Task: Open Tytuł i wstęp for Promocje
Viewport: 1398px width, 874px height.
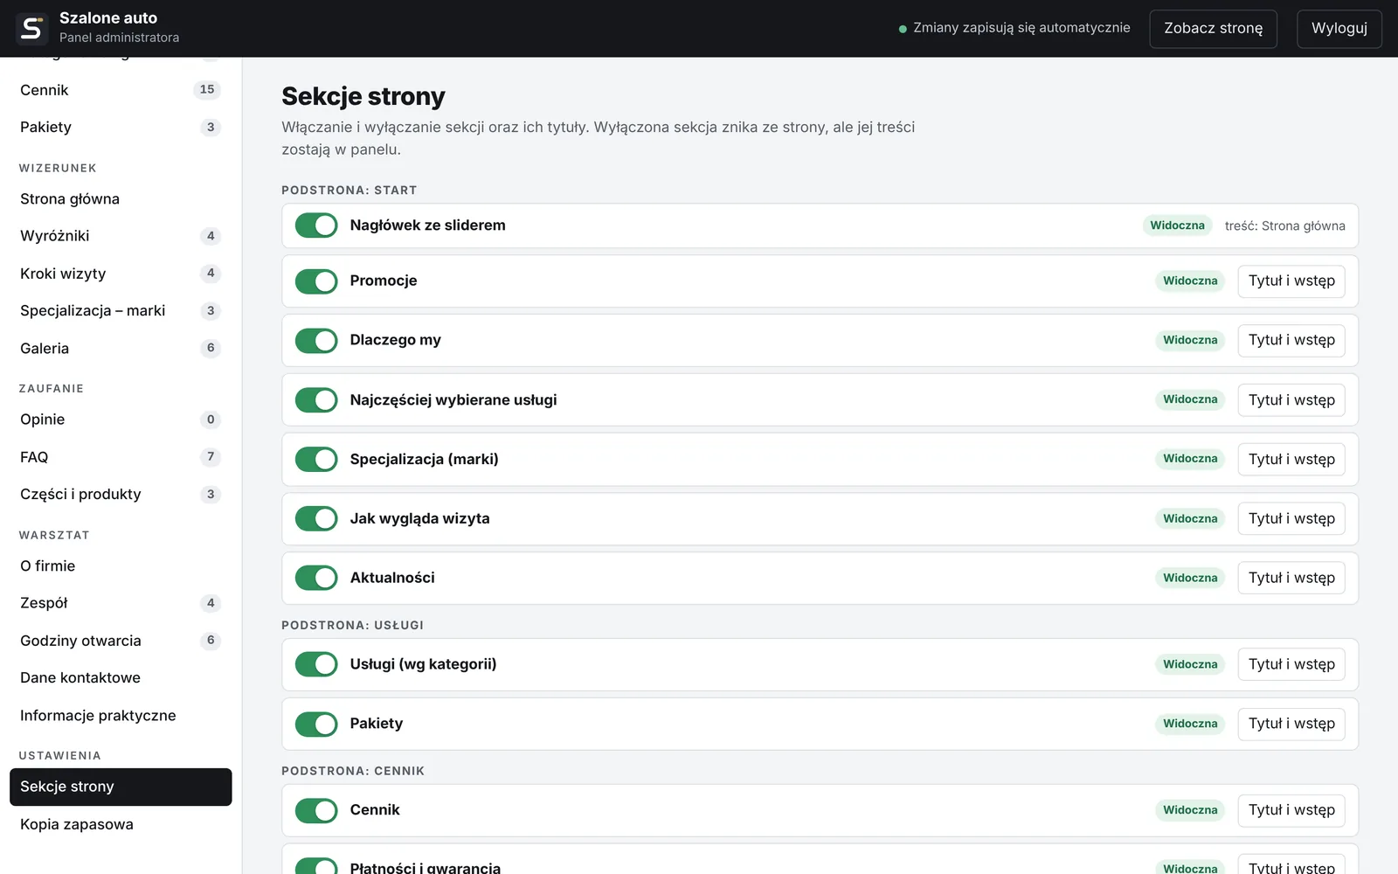Action: point(1291,281)
